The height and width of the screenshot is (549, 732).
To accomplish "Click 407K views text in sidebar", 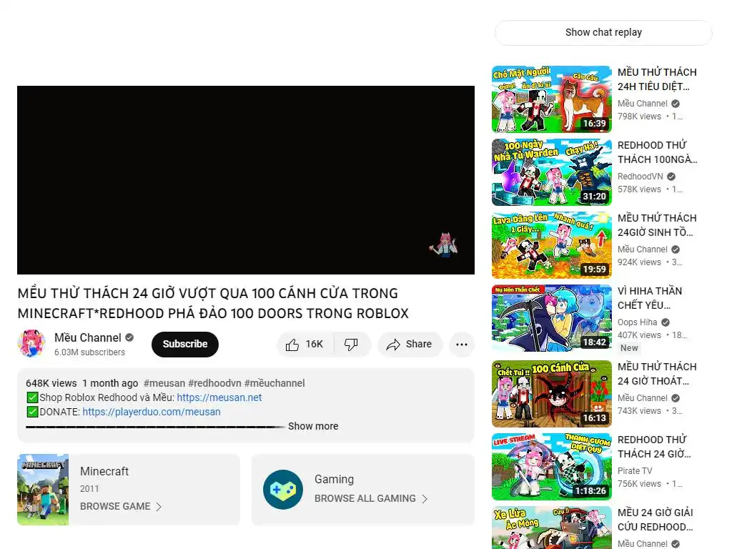I will [x=639, y=335].
